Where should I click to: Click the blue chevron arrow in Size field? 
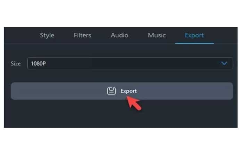(224, 63)
